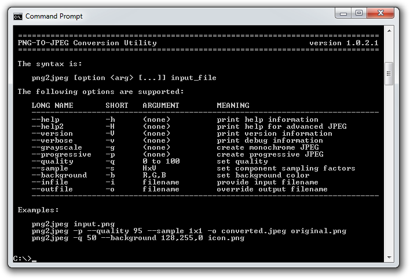The image size is (410, 279).
Task: Click the 'LONG NAME' column header
Action: tap(53, 106)
